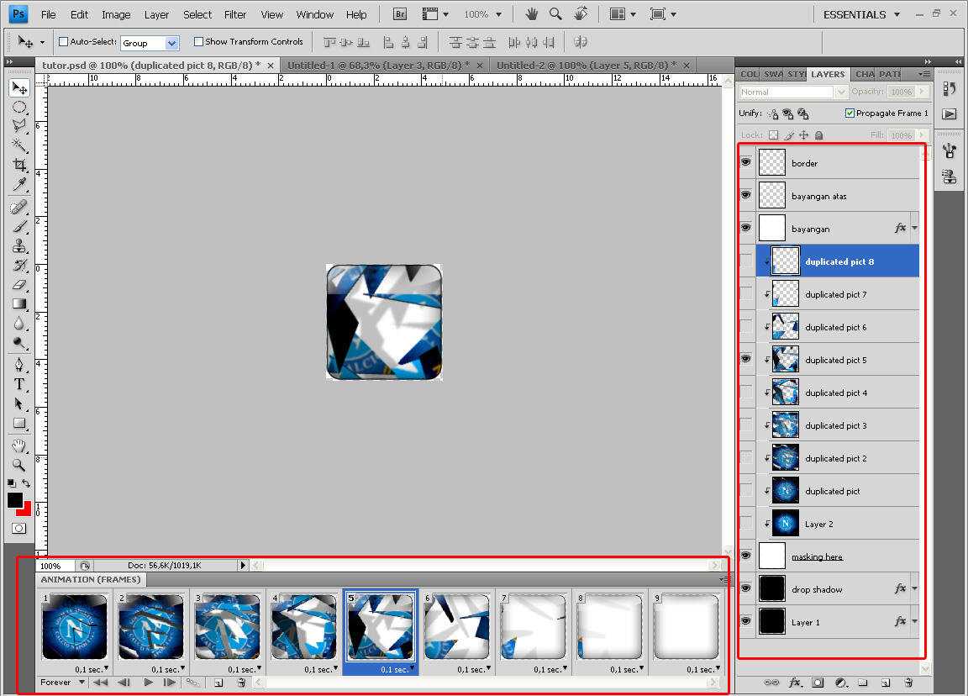
Task: Select the Healing Brush tool
Action: 19,206
